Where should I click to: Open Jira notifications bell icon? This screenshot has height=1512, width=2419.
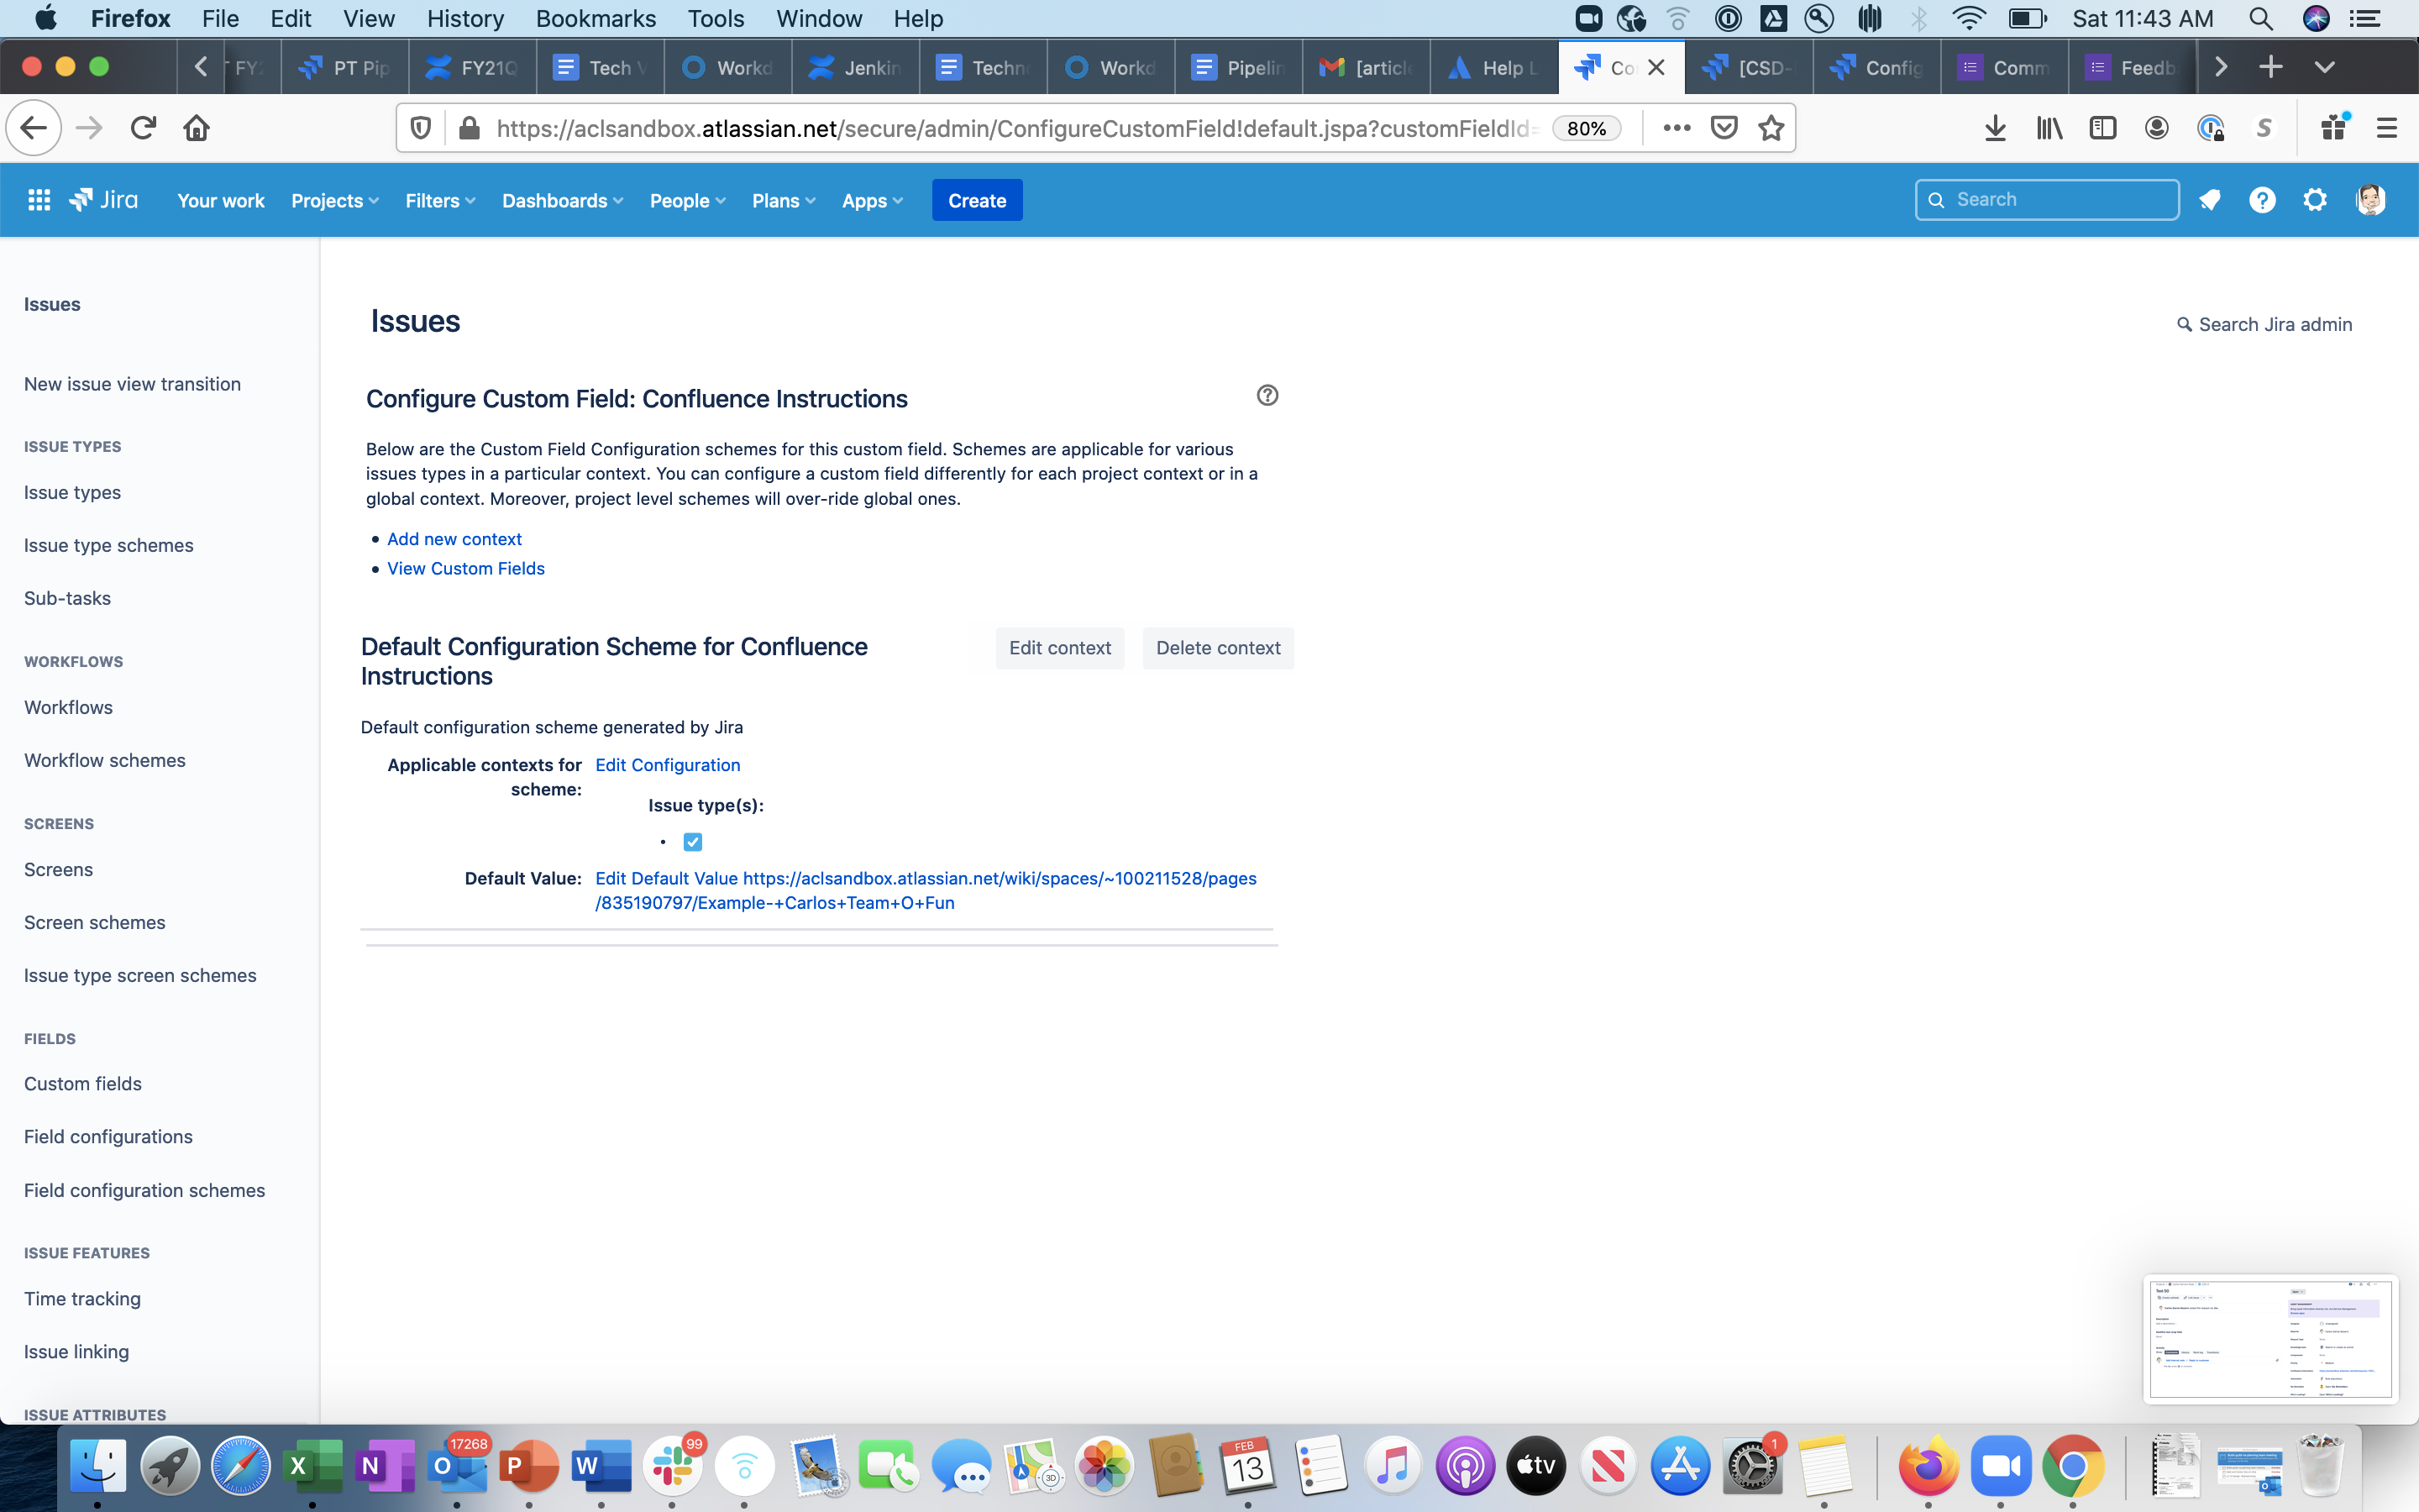click(2210, 199)
